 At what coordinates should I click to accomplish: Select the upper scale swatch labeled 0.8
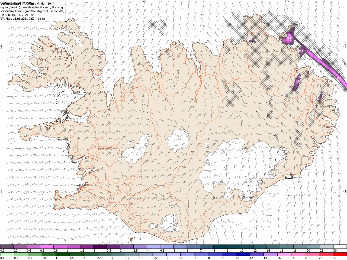click(60, 247)
